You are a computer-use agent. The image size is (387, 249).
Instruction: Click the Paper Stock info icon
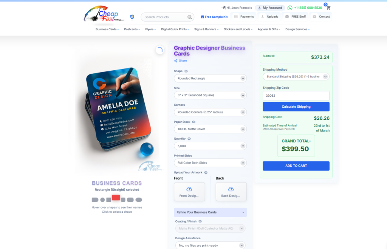tap(194, 122)
